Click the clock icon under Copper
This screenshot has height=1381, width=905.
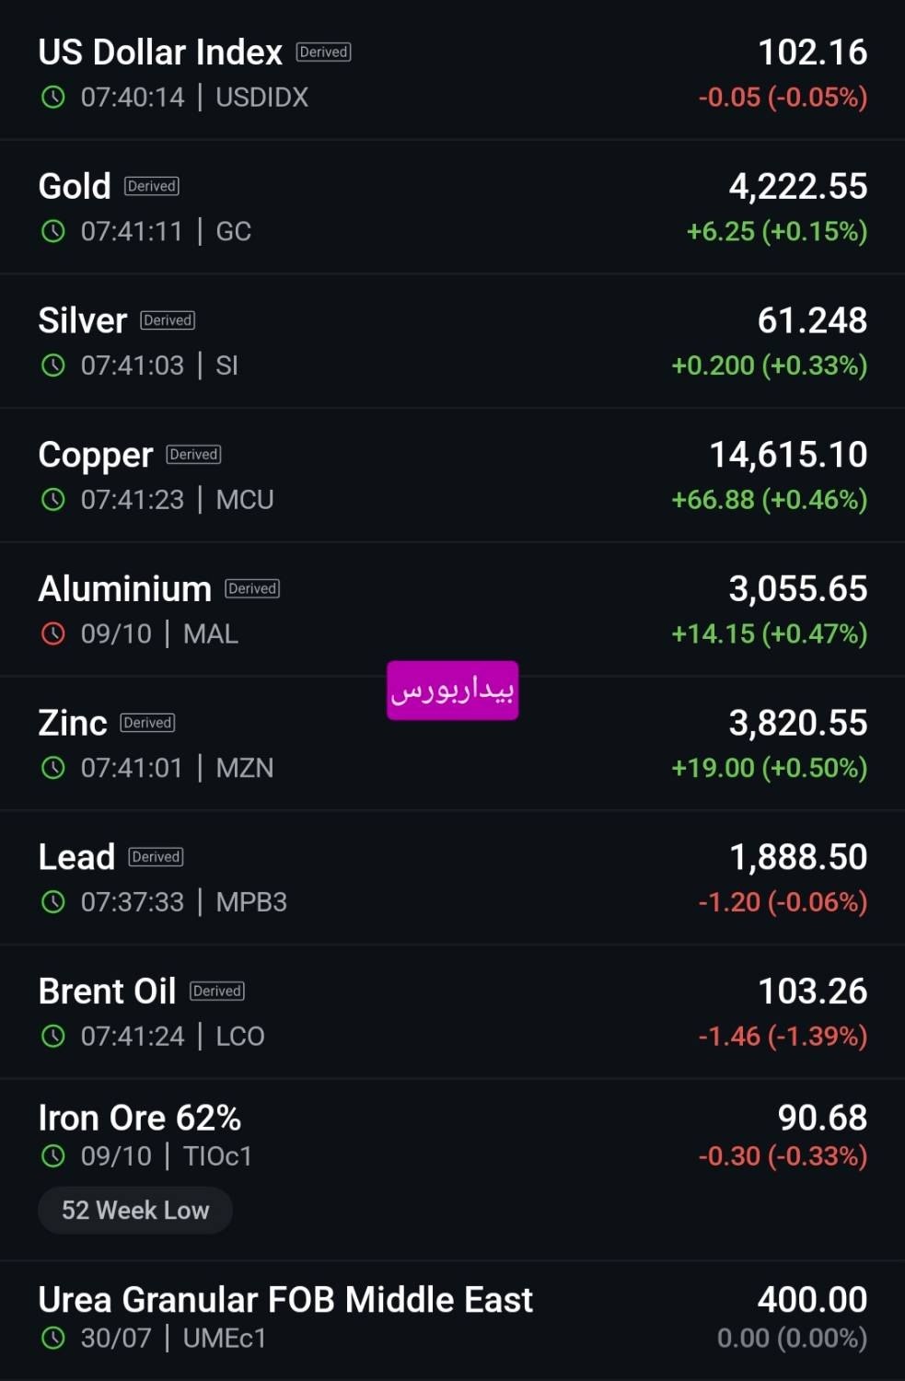53,499
